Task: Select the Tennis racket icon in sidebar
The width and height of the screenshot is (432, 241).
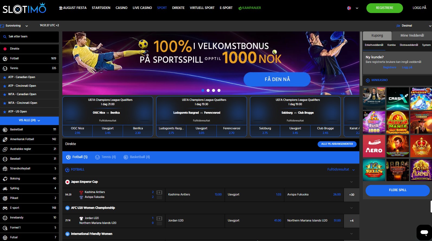Action: [5, 68]
